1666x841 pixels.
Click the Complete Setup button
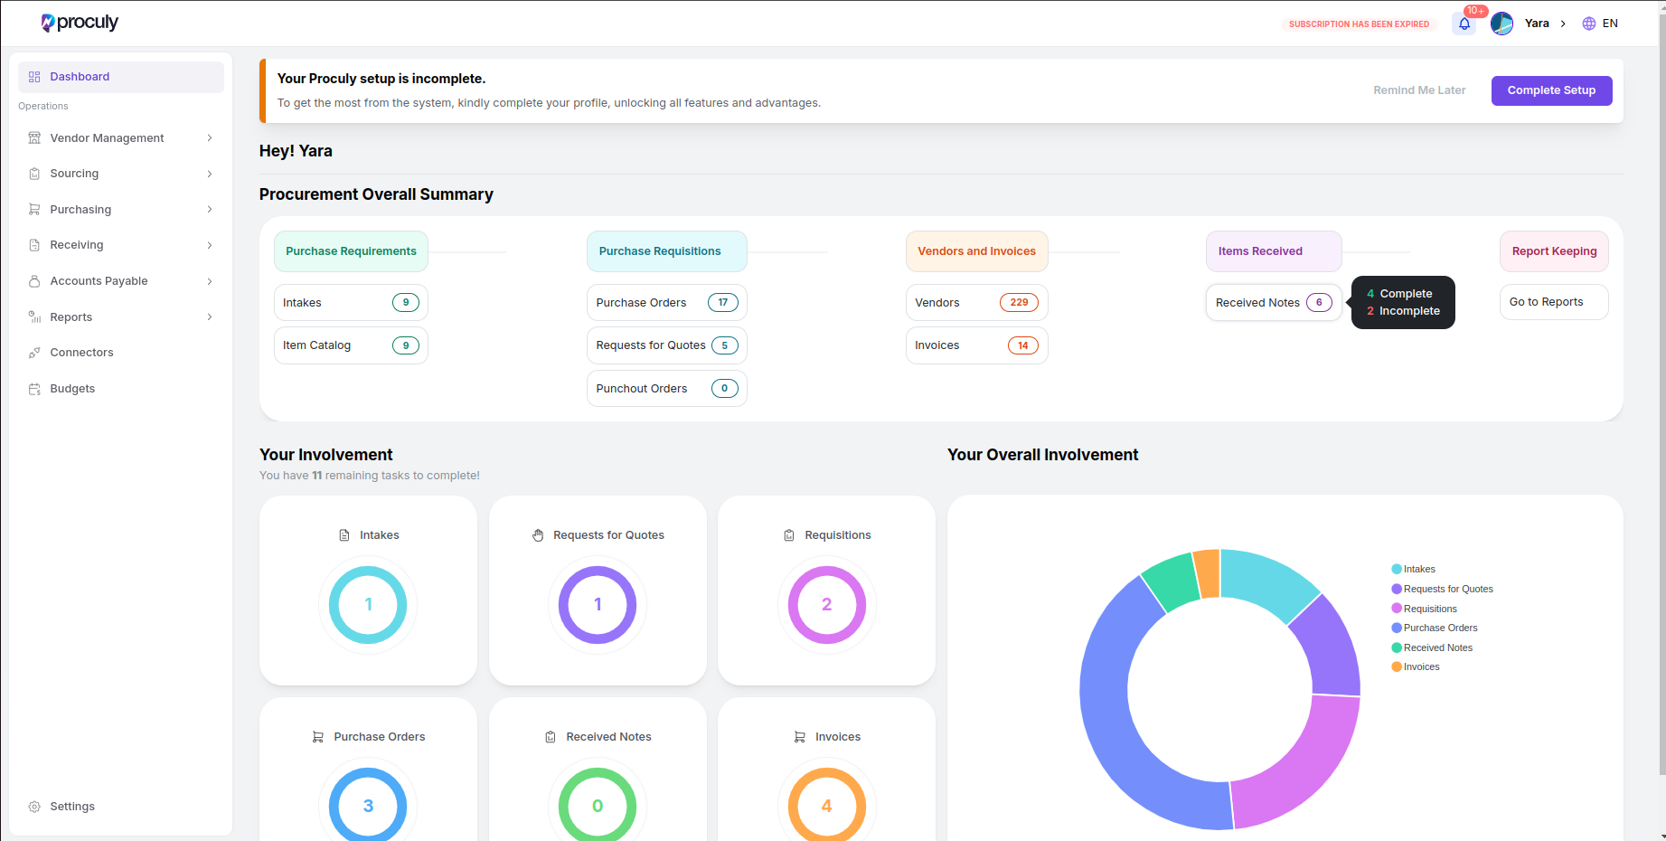point(1551,90)
